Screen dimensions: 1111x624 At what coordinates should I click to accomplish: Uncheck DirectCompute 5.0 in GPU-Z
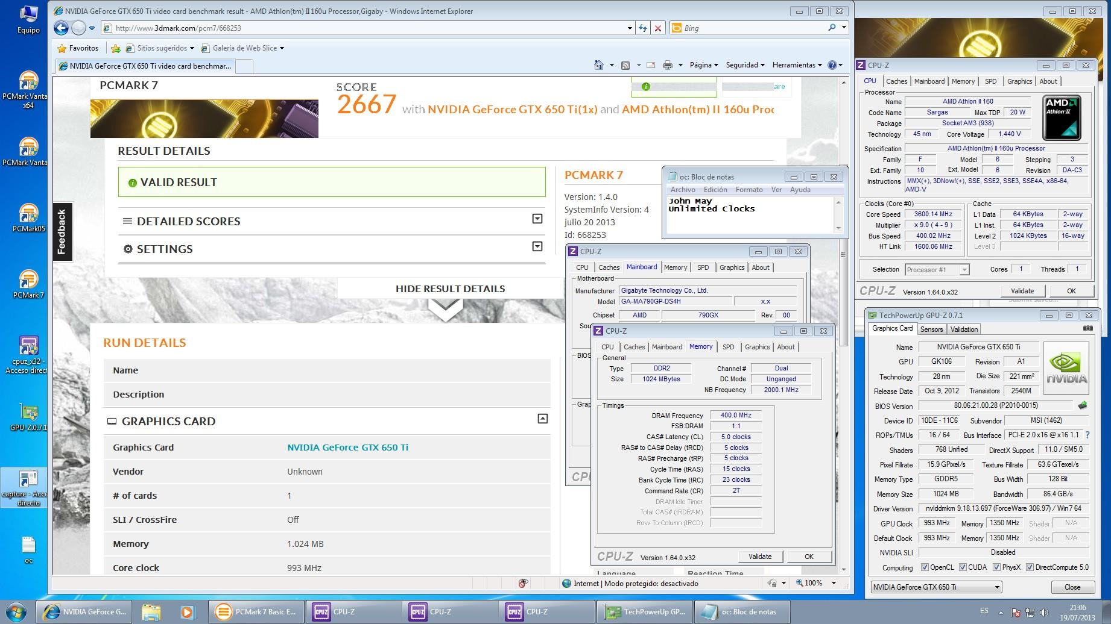[1030, 567]
